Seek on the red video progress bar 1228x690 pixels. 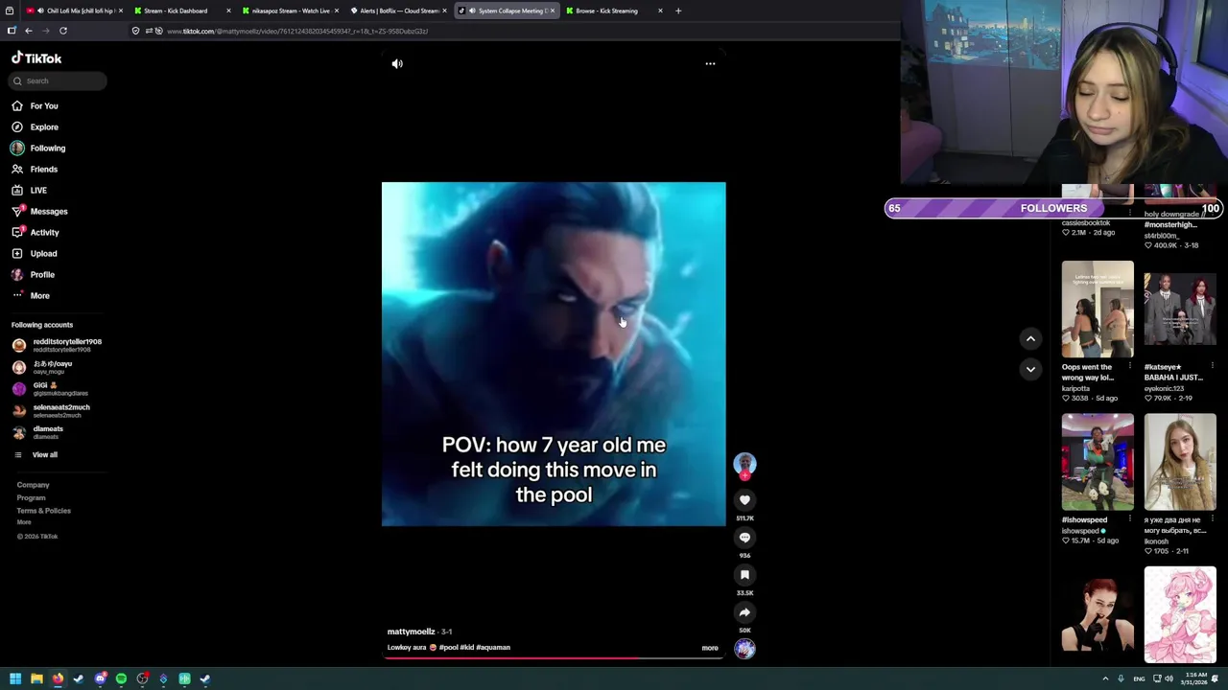pos(553,658)
